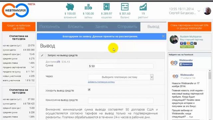This screenshot has height=120, width=213.
Task: Click the Статистика на 18/11/2014 heading
Action: 19,91
